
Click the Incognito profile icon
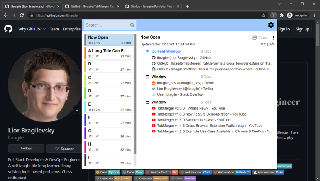(x=290, y=15)
